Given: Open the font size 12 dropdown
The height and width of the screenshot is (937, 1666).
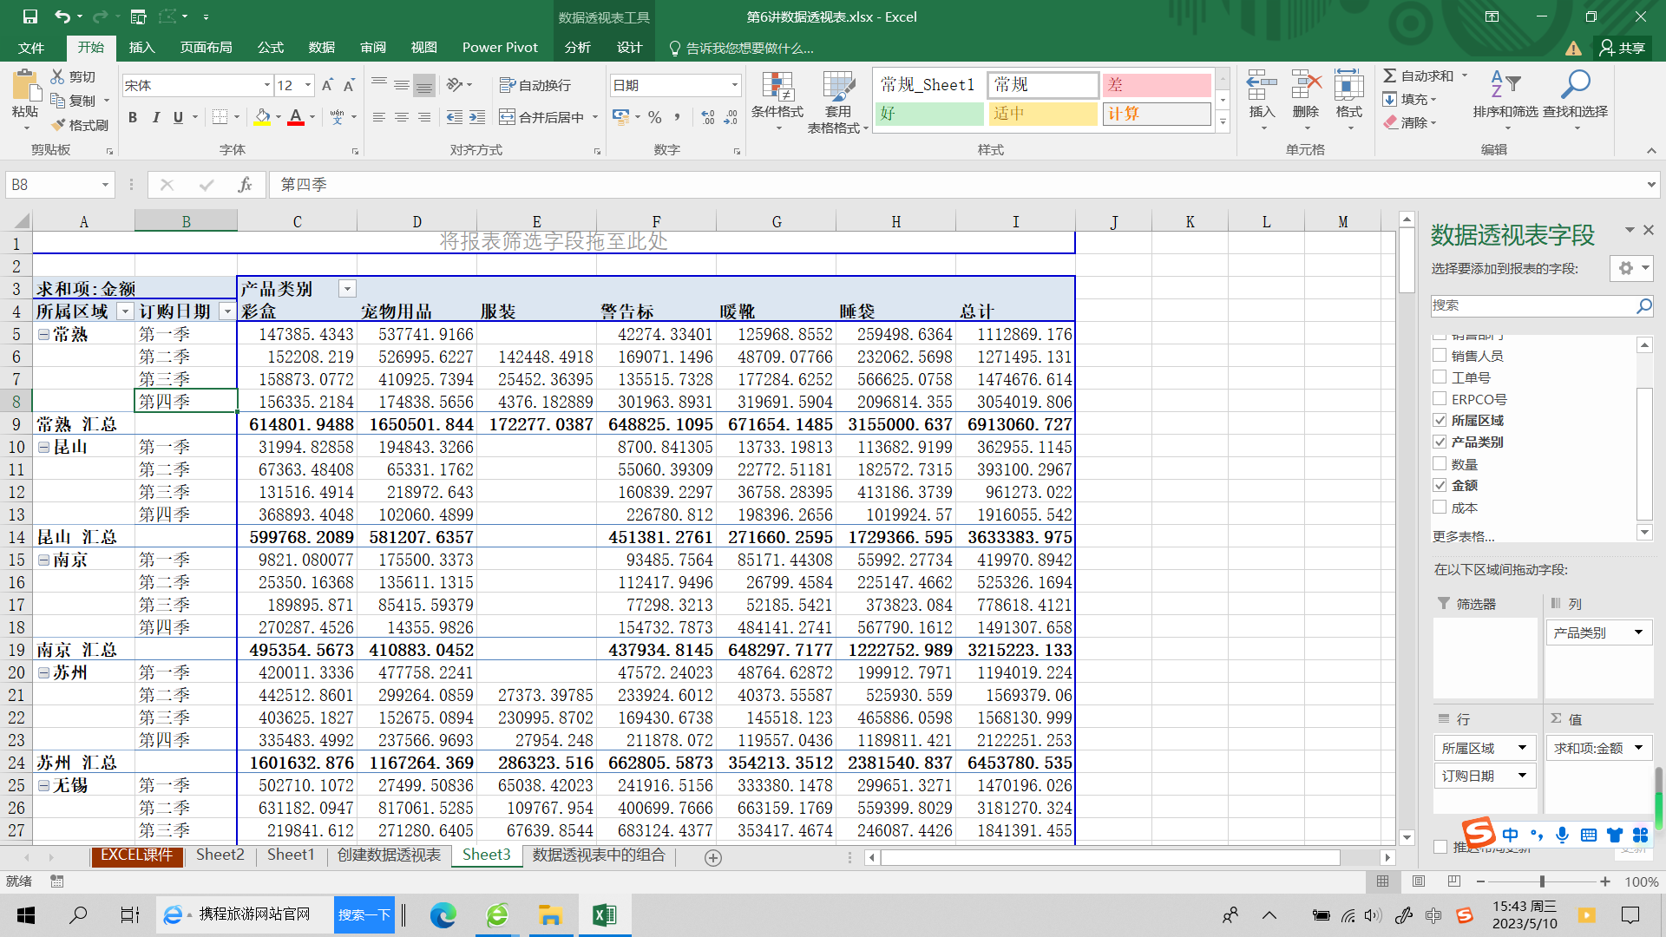Looking at the screenshot, I should pyautogui.click(x=308, y=85).
